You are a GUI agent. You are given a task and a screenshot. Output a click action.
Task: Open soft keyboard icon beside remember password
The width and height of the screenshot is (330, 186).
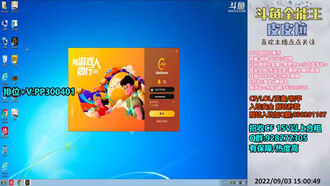click(x=173, y=102)
